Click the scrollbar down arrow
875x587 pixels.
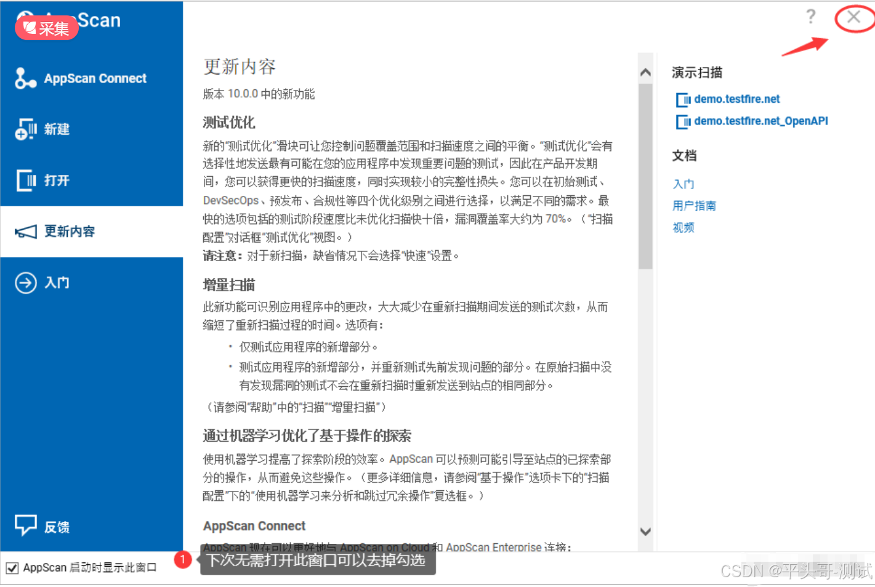(645, 532)
